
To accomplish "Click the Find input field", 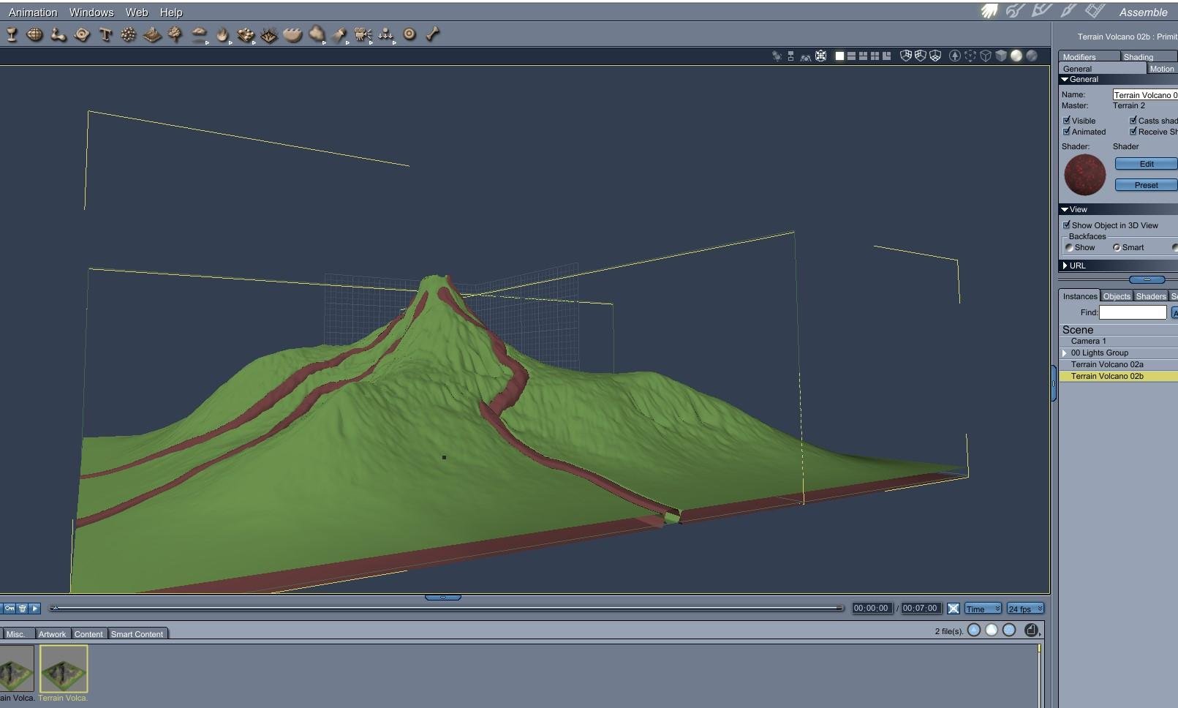I will [x=1133, y=312].
